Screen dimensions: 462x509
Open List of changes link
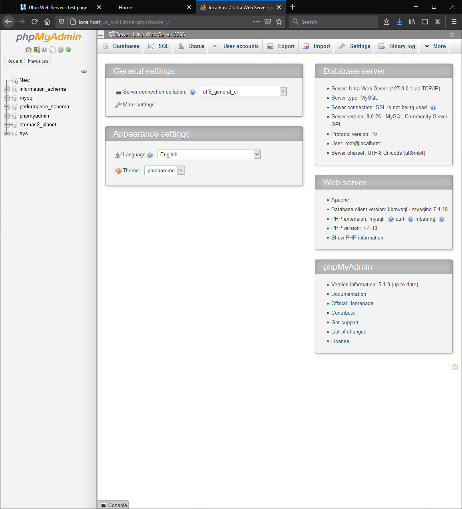coord(349,332)
